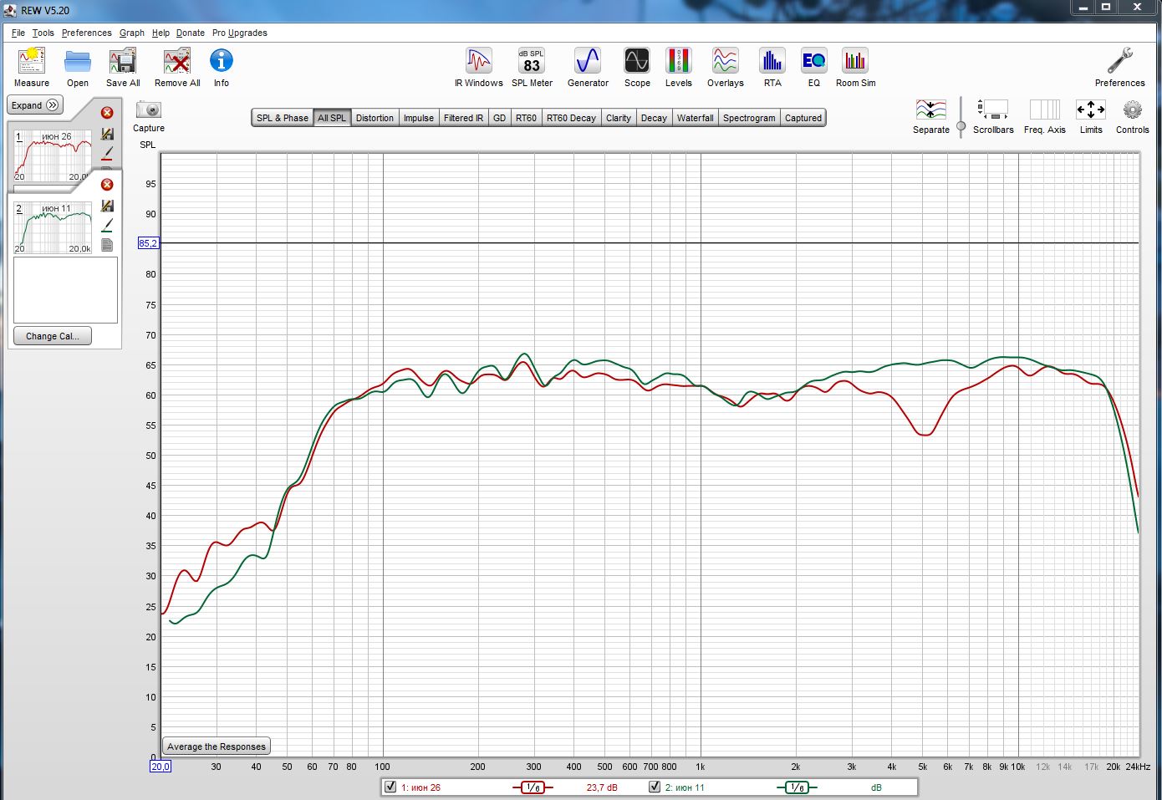Select the All SPL tab
The width and height of the screenshot is (1162, 800).
[x=332, y=118]
